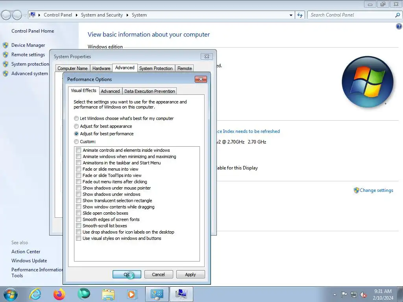Open Windows Explorer folder in the taskbar
This screenshot has width=403, height=302.
click(108, 295)
